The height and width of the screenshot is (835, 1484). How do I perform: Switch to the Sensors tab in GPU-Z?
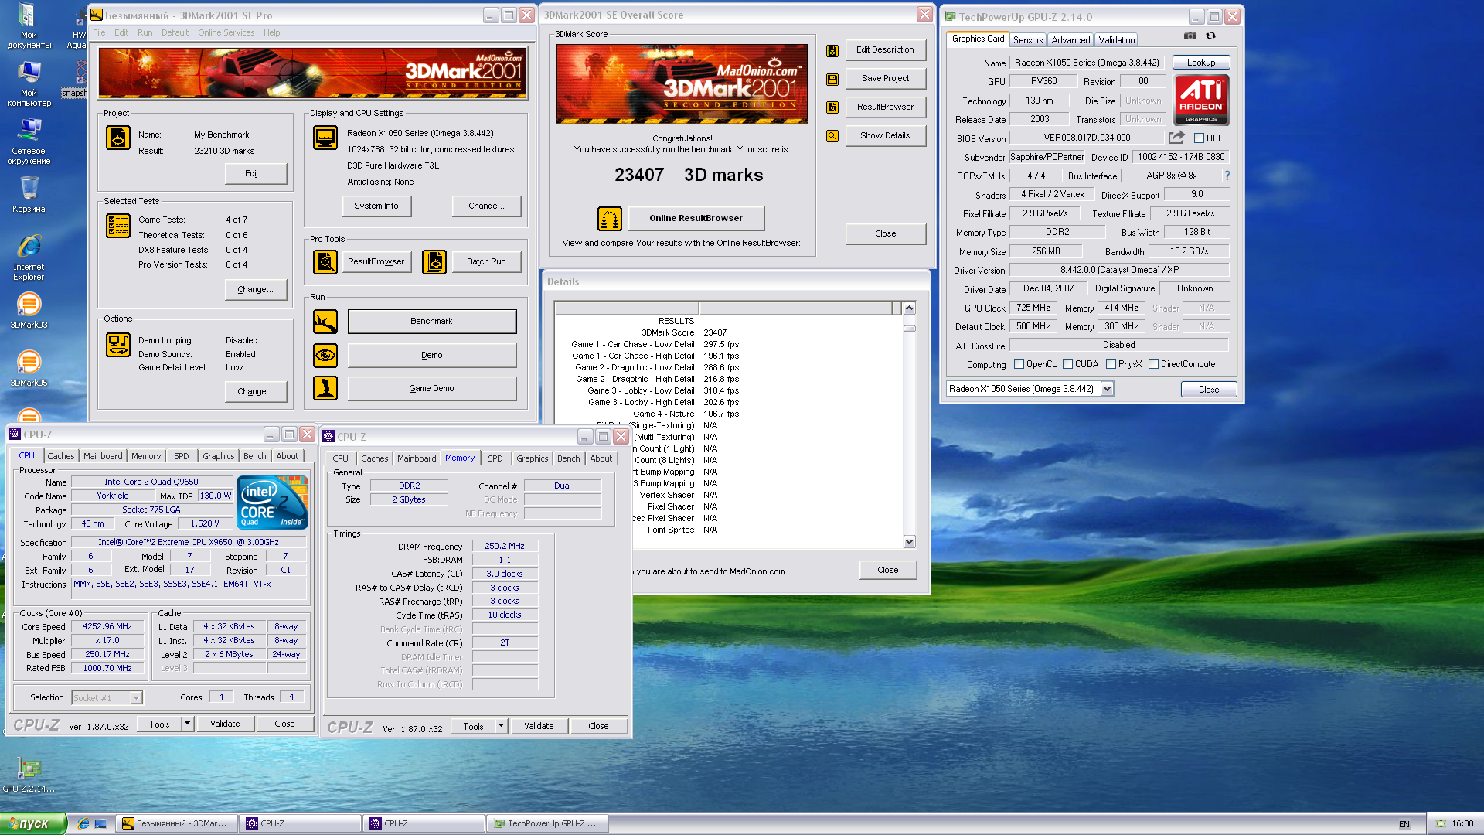click(1028, 40)
